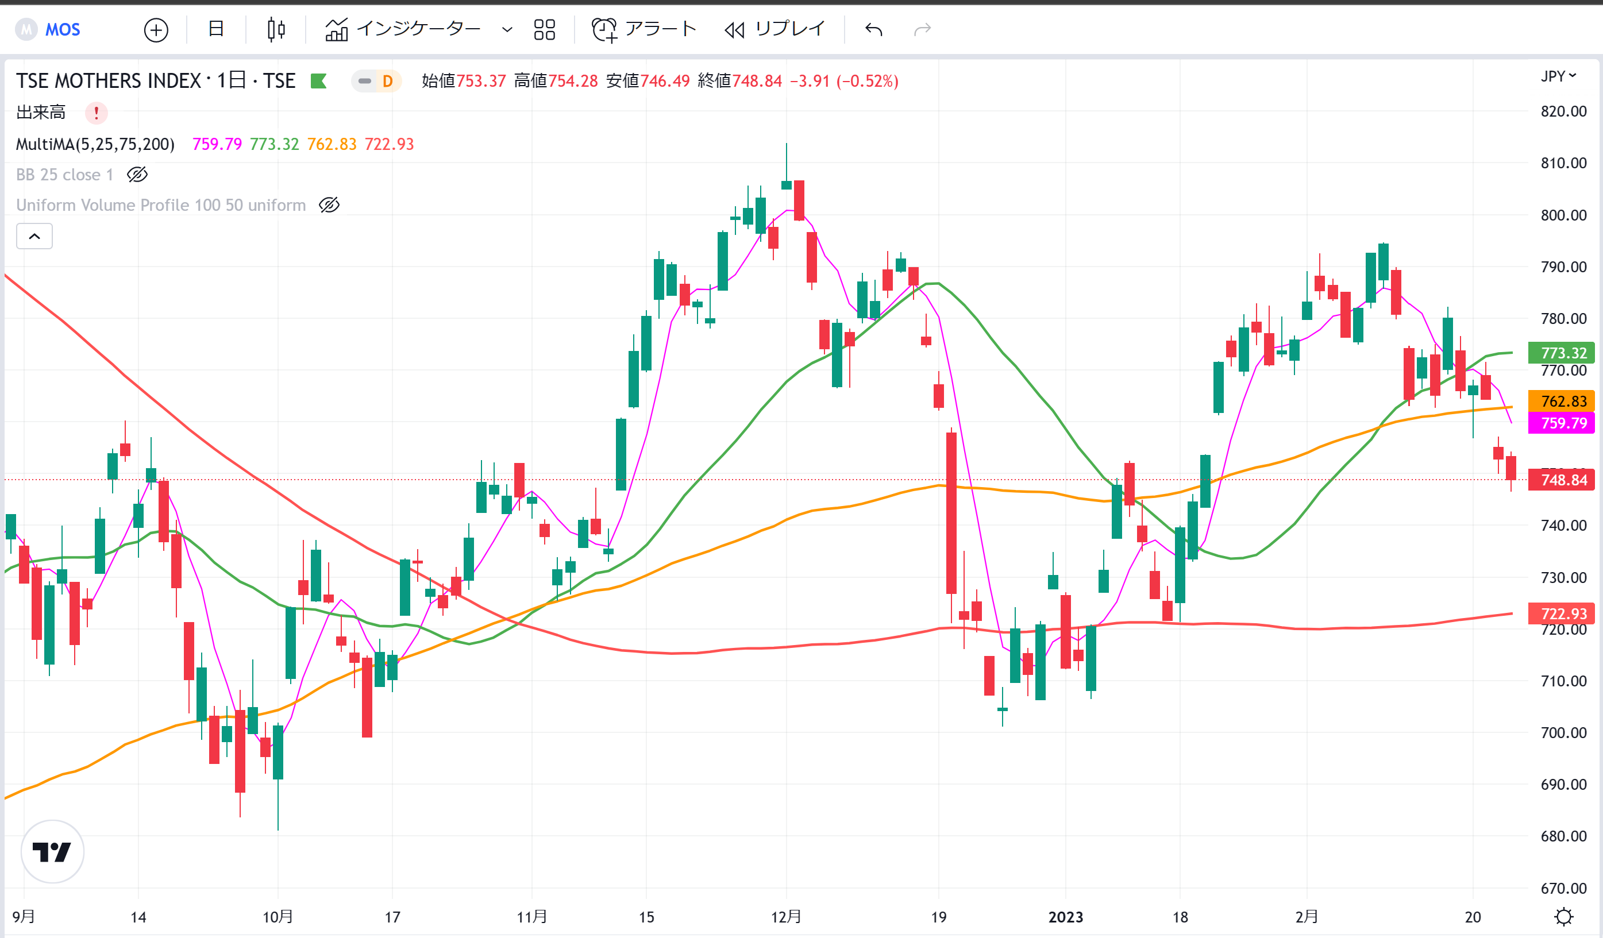
Task: Collapse the indicator legend chevron
Action: pos(34,236)
